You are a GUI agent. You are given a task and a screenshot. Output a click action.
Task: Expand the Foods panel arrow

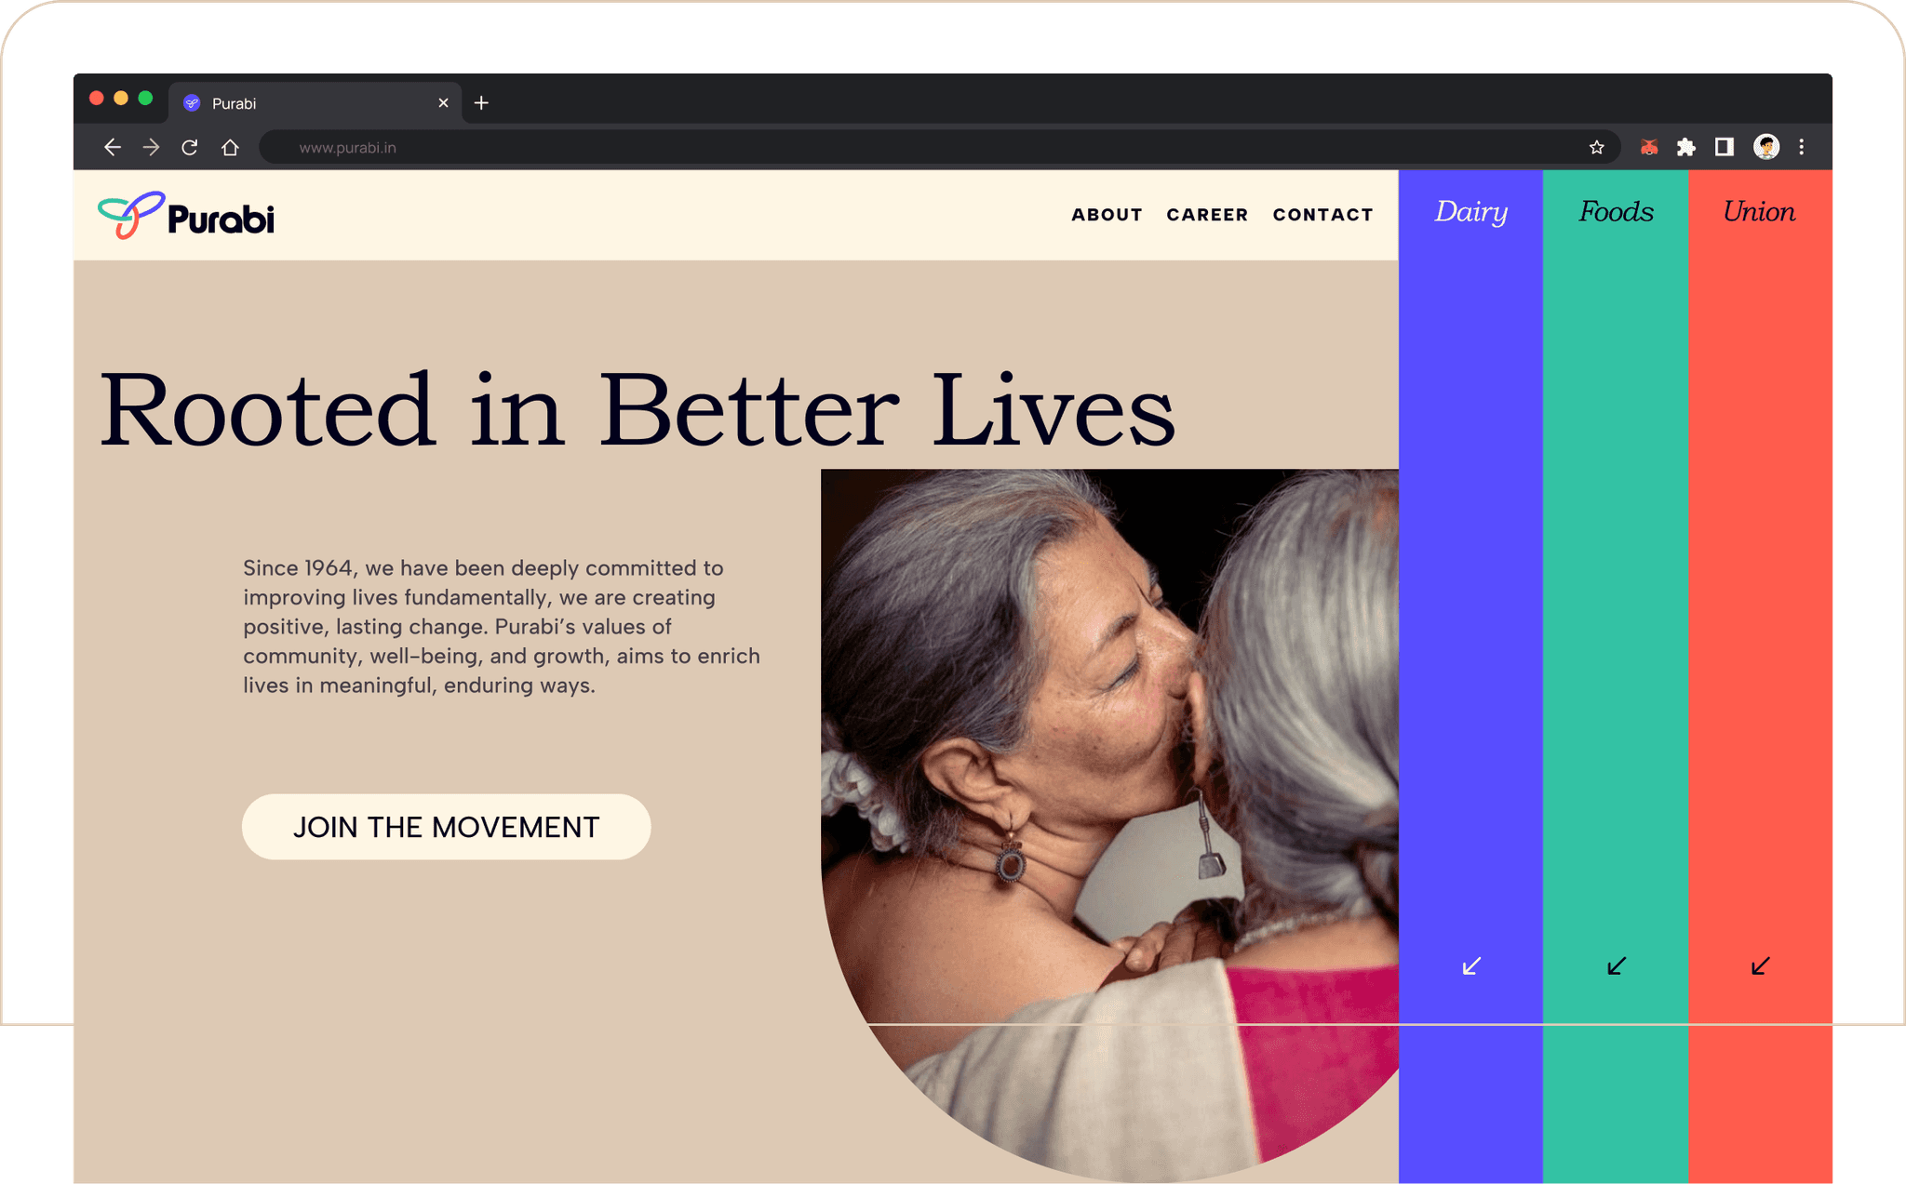pos(1617,966)
